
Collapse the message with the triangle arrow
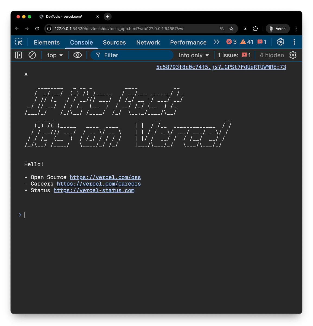[26, 74]
